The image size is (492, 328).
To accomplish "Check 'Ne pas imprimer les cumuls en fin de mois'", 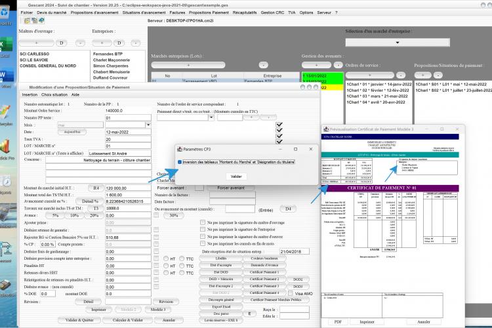I will click(x=203, y=243).
